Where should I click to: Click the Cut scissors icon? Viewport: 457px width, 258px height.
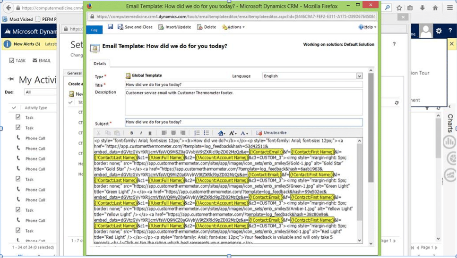click(x=98, y=133)
